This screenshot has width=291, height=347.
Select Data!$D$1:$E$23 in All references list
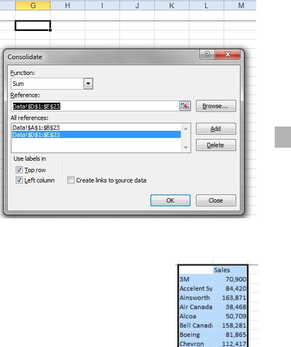click(96, 135)
